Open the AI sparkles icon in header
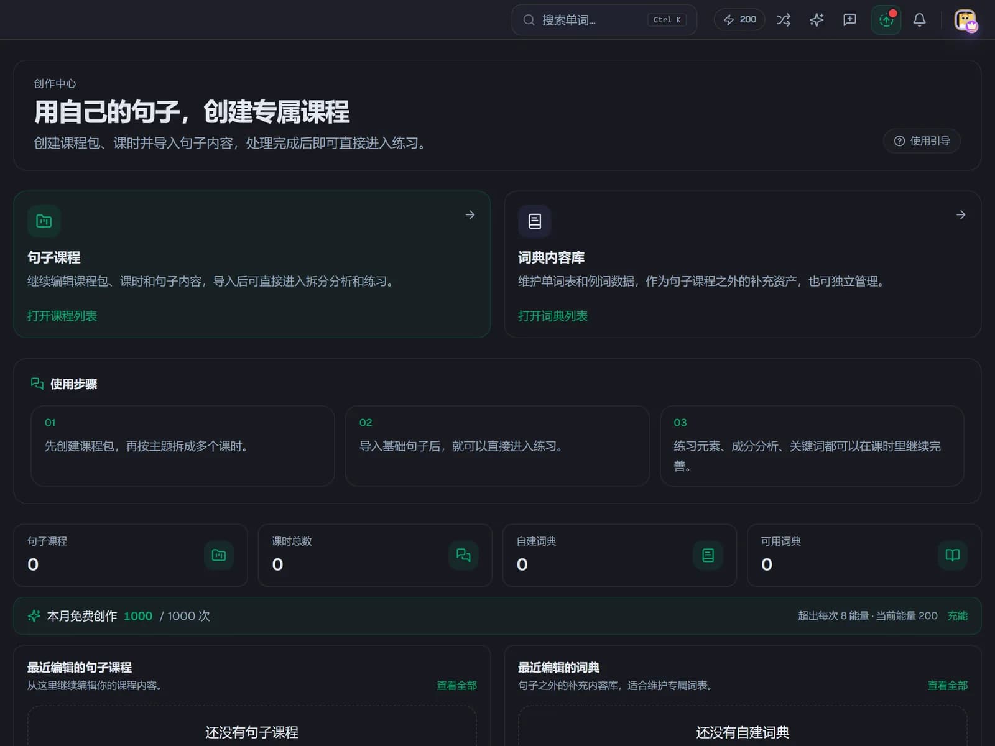This screenshot has width=995, height=746. point(817,20)
